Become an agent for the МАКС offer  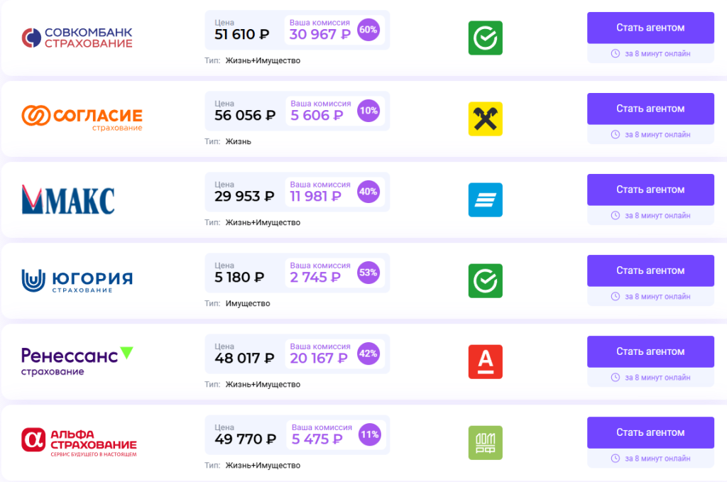coord(650,190)
